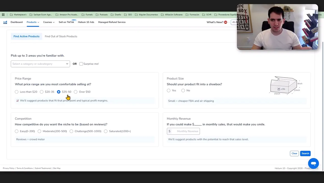Open Managed Refund Service
The height and width of the screenshot is (183, 324).
[x=112, y=22]
